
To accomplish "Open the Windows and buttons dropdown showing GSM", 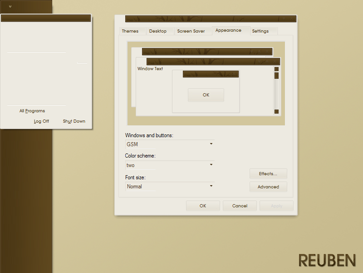I will click(170, 144).
